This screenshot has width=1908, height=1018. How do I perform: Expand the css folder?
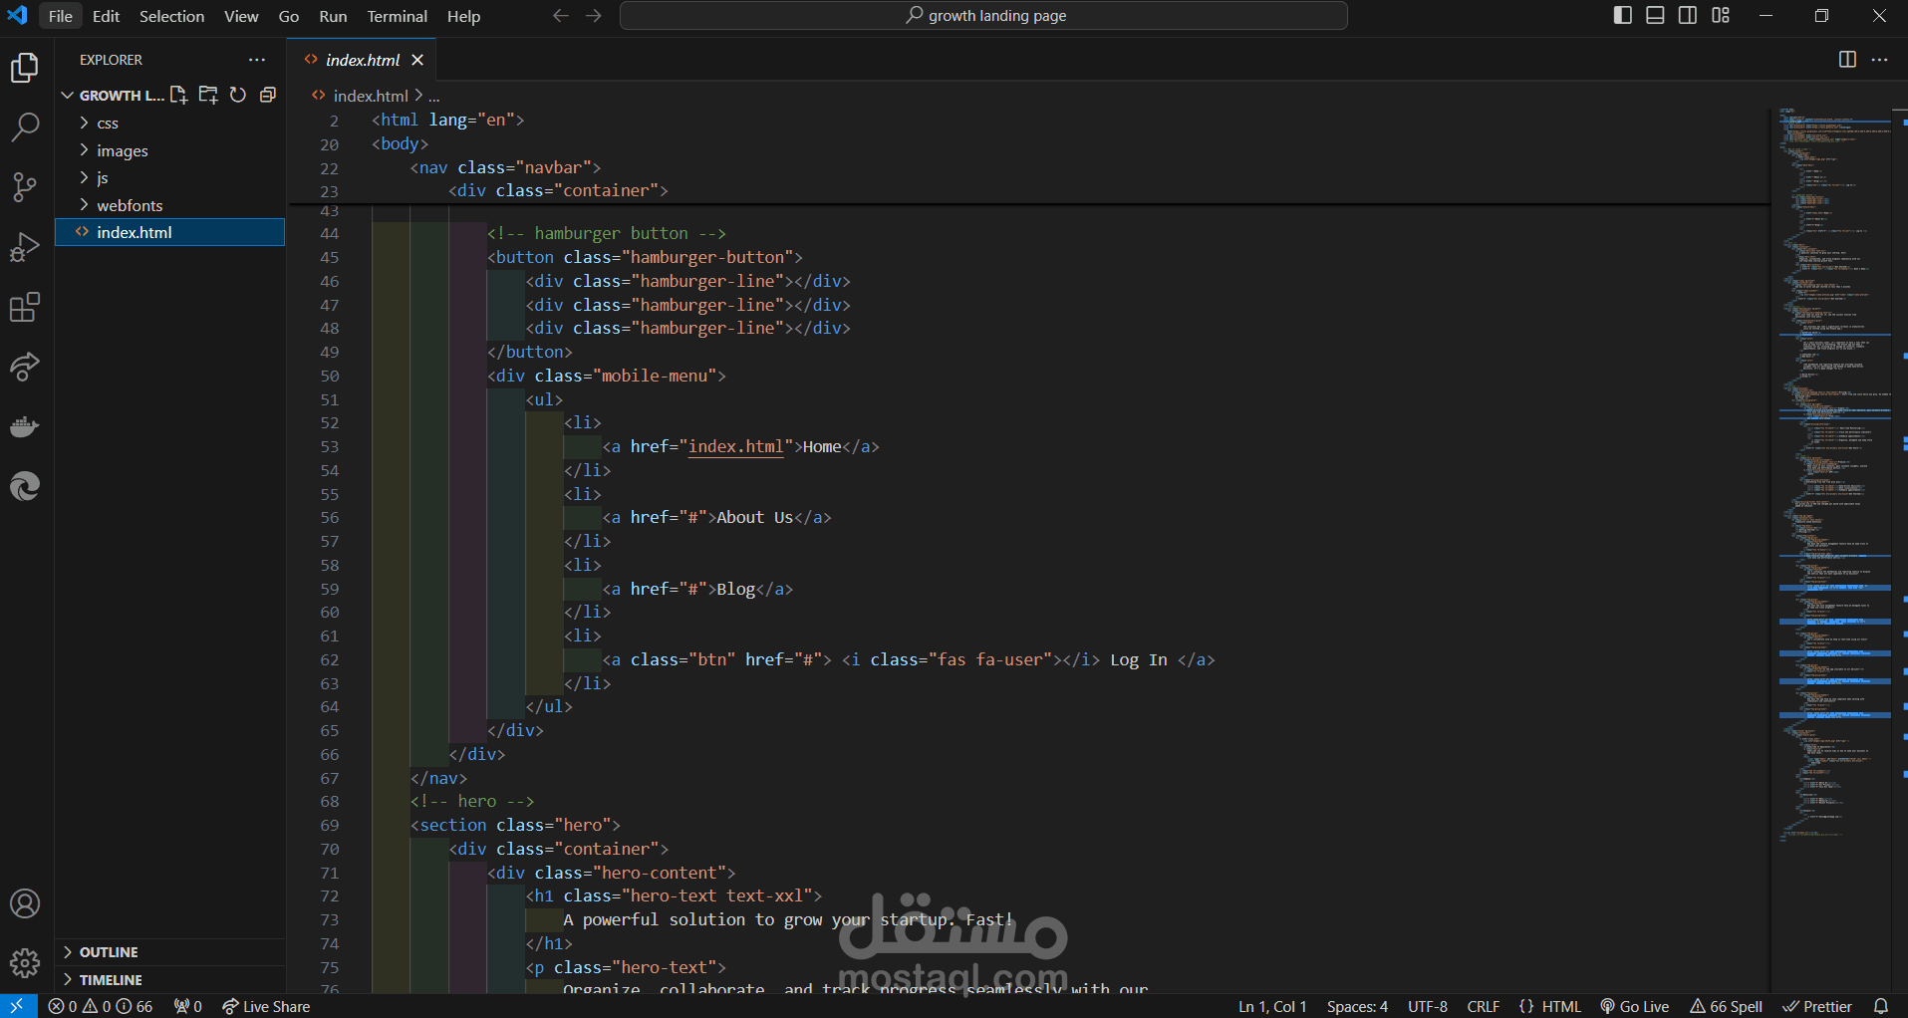click(x=170, y=124)
